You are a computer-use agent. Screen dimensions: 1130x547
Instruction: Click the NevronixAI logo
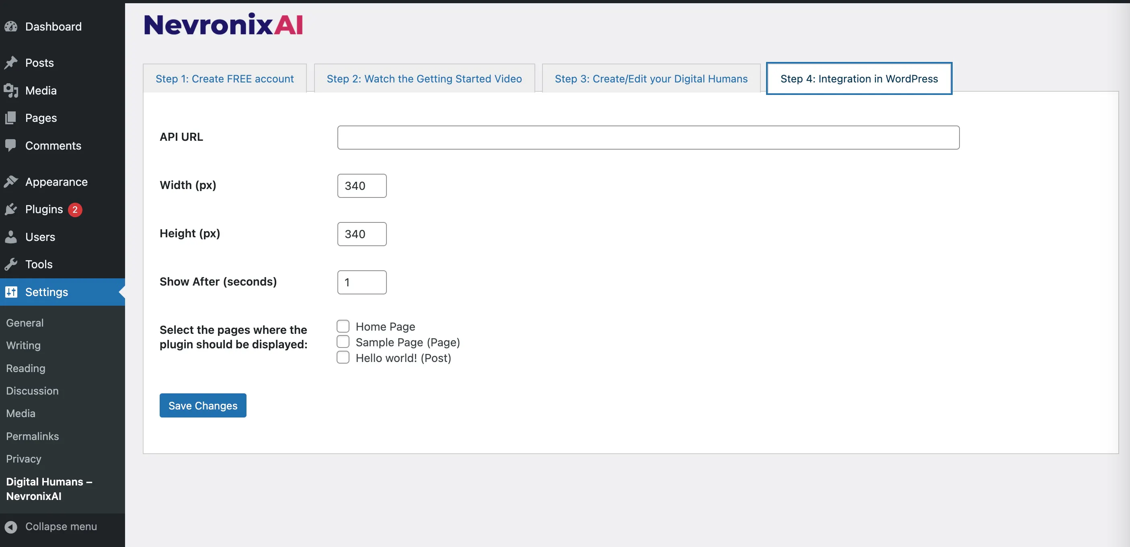click(x=223, y=25)
